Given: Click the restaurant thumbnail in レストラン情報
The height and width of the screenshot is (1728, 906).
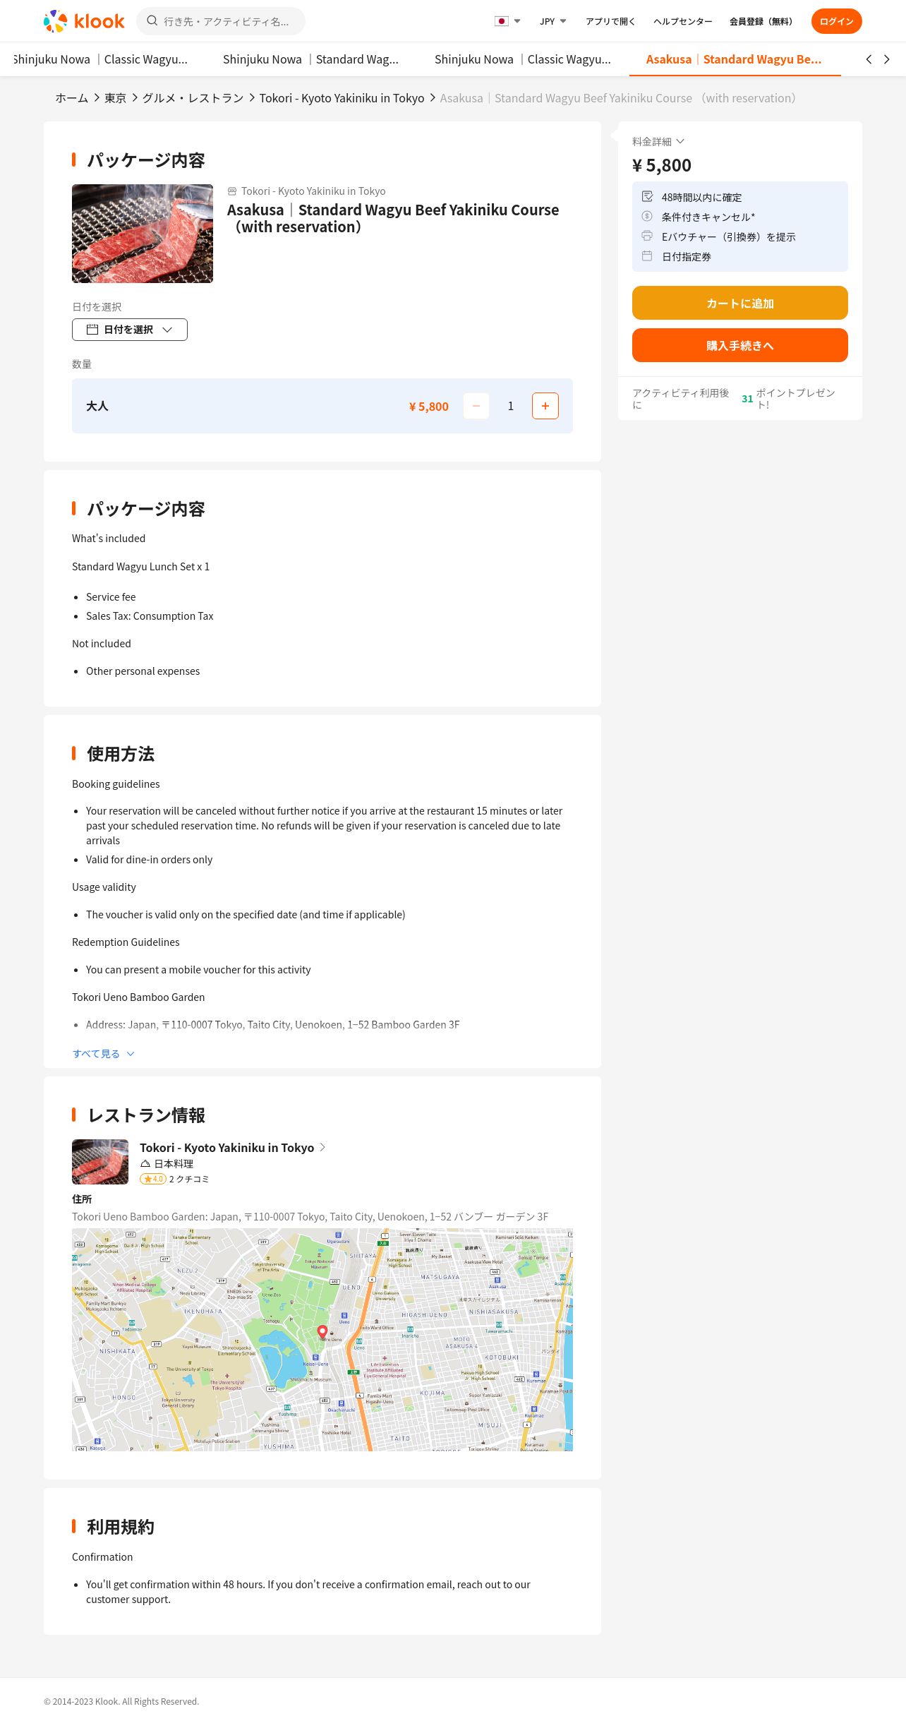Looking at the screenshot, I should [100, 1162].
